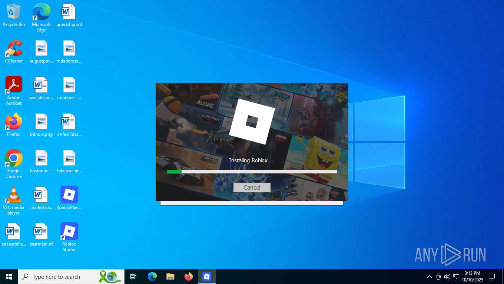Open Edge from the taskbar
This screenshot has height=284, width=504.
click(152, 277)
